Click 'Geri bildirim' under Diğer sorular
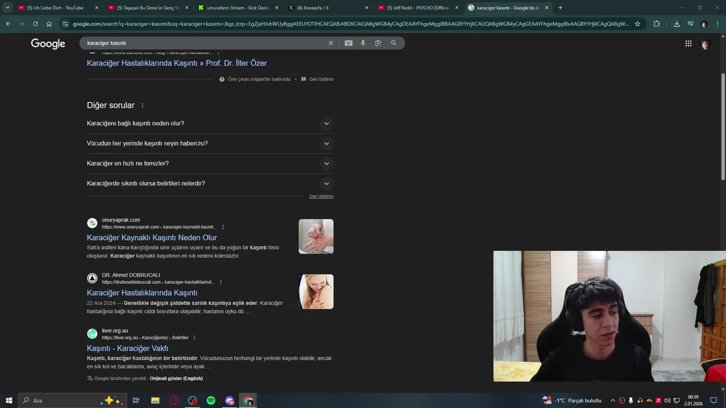The width and height of the screenshot is (726, 408). coord(321,197)
